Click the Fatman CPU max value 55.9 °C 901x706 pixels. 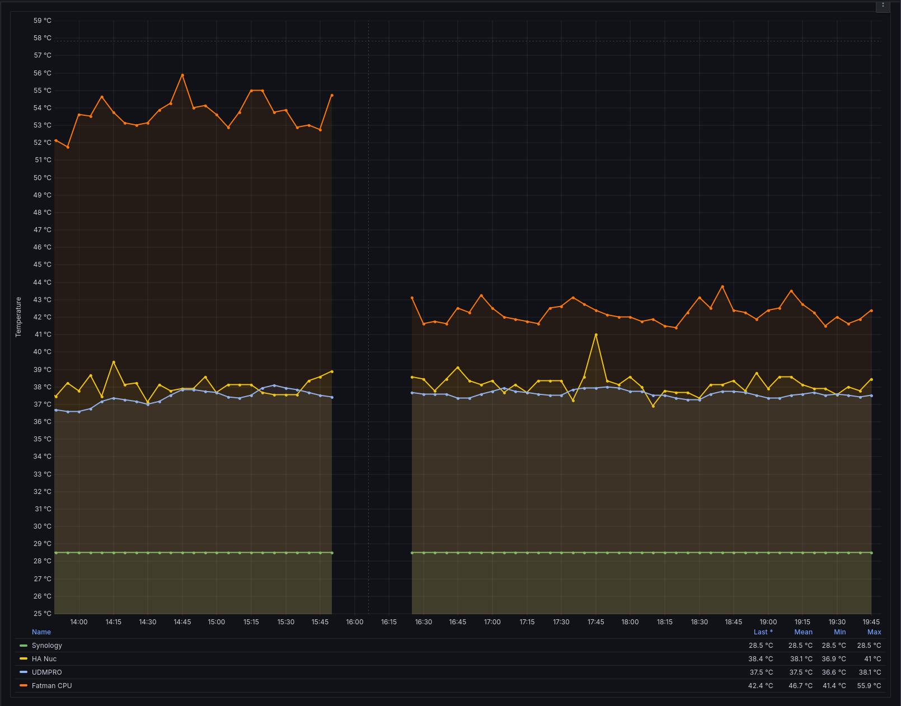click(869, 686)
